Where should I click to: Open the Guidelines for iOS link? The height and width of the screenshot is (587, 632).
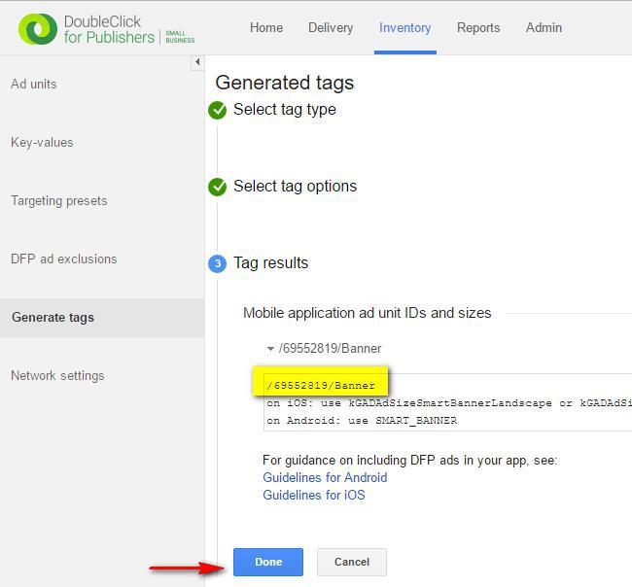(x=313, y=495)
